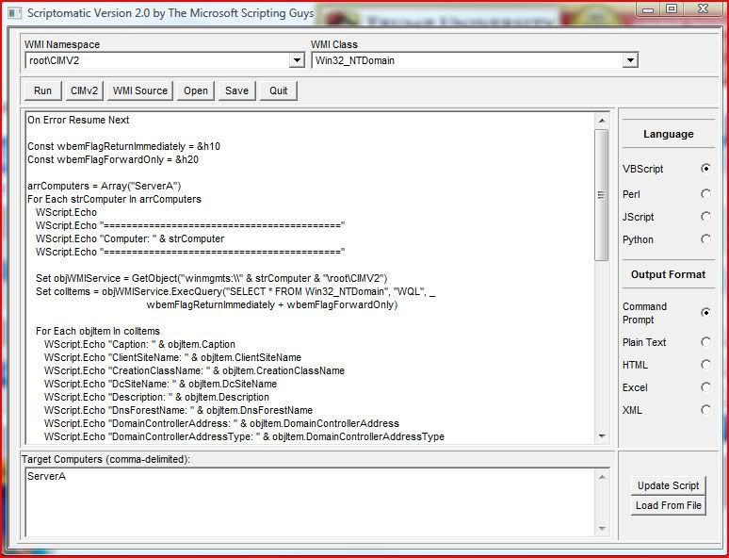Select the VBScript language radio button

705,169
